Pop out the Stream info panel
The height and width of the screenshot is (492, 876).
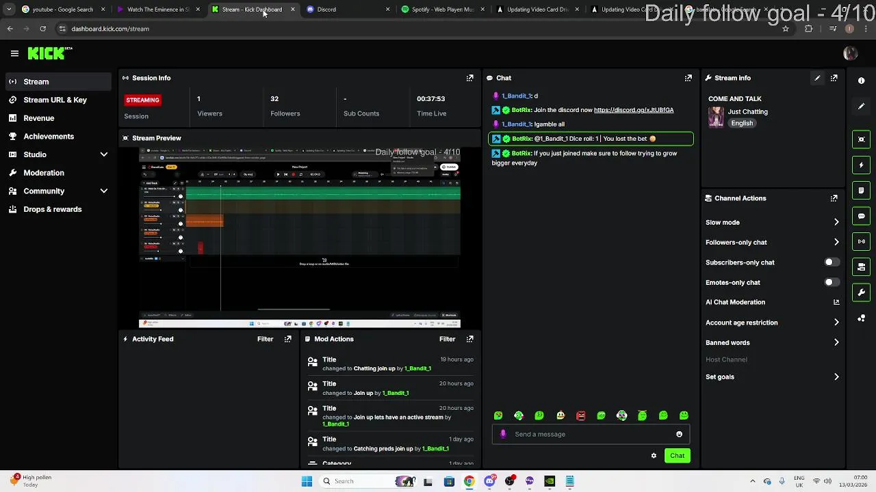(x=834, y=78)
